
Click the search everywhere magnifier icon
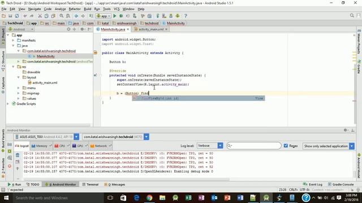352,15
